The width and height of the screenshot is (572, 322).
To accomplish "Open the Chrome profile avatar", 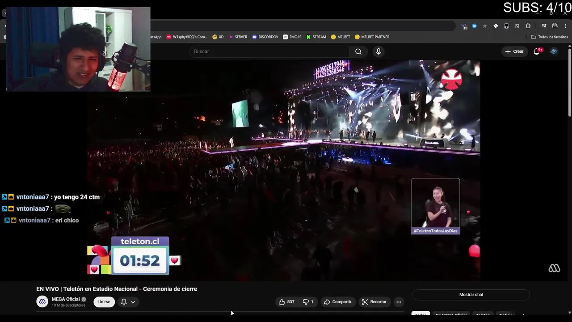I will point(555,26).
